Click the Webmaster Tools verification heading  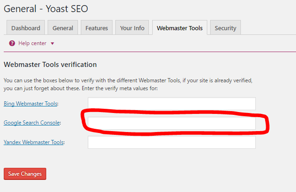tap(50, 65)
